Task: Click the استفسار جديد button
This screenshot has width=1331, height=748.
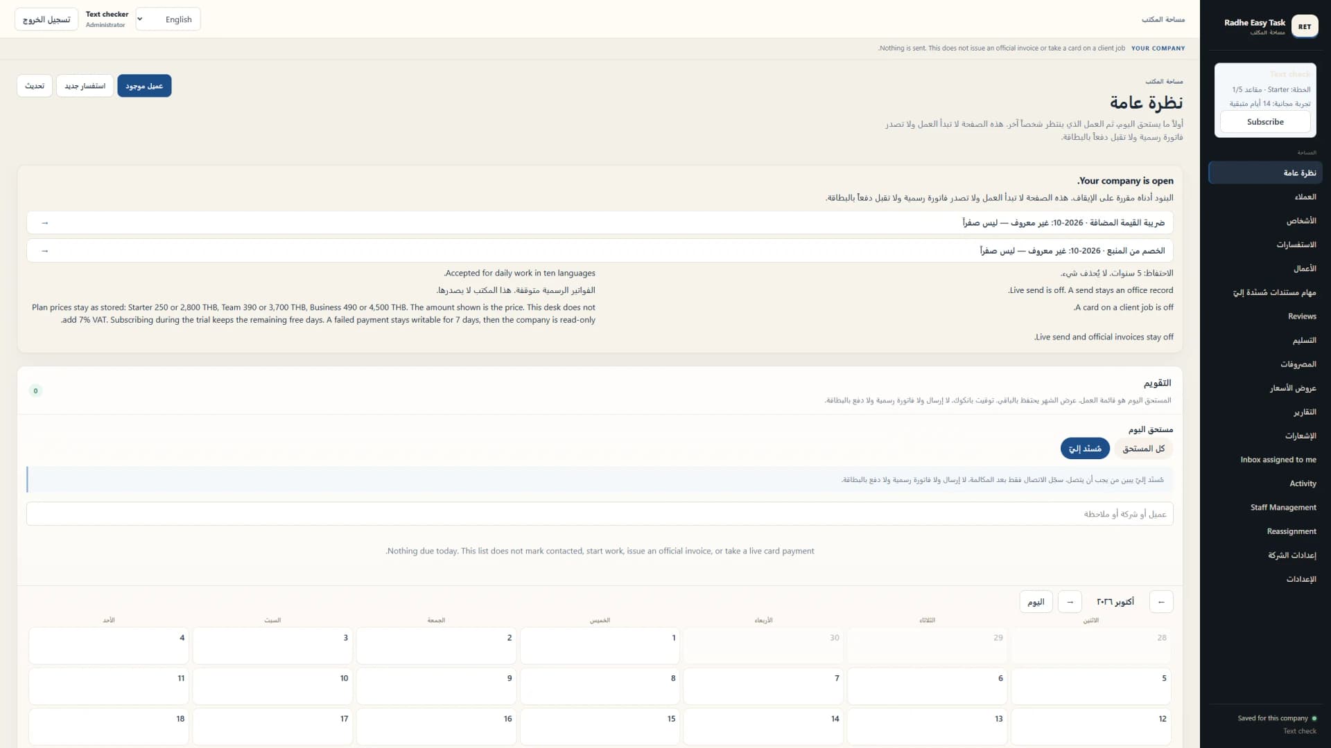Action: [85, 86]
